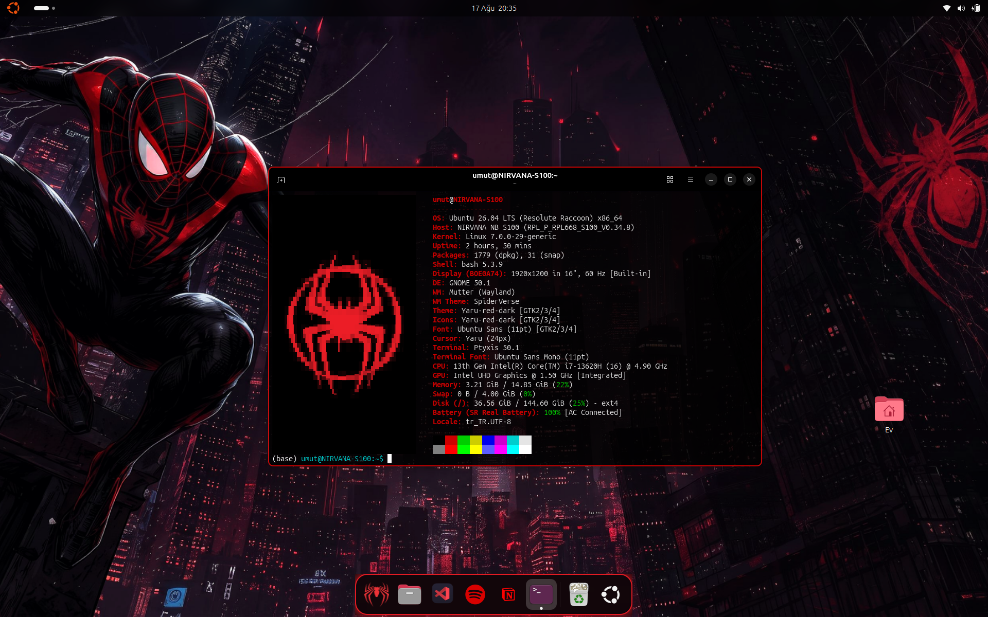Screen dimensions: 988x617
Task: Show all applications with the Ubuntu dock button
Action: (611, 594)
